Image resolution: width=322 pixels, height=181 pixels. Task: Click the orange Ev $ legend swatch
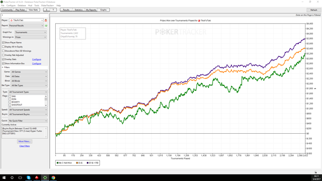tap(77, 163)
